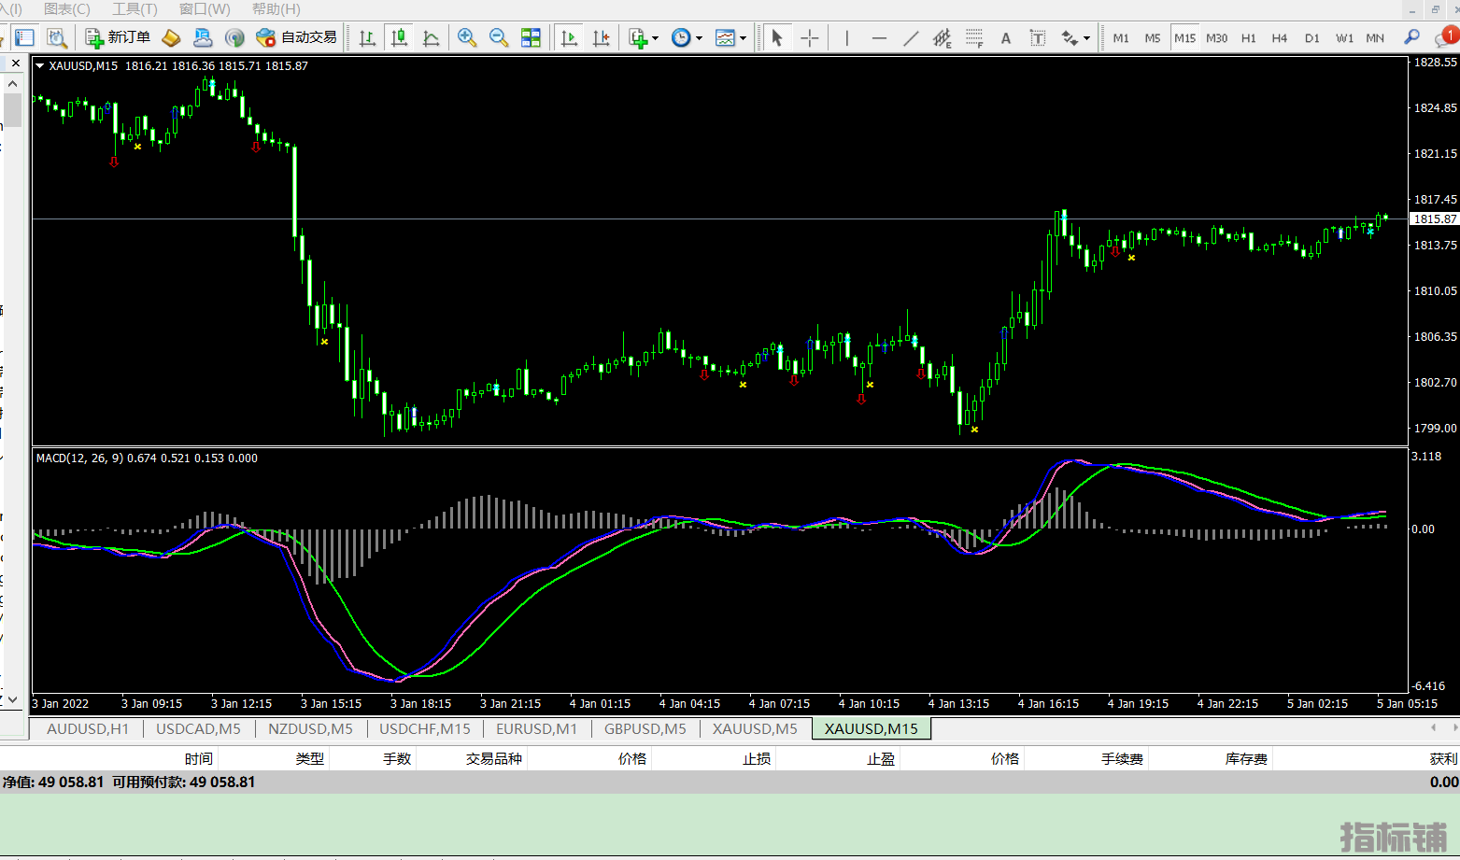Zoom out on the chart

click(499, 37)
